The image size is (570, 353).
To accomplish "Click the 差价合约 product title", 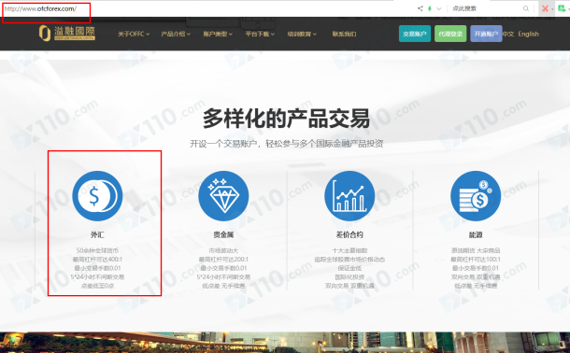I will [x=349, y=235].
